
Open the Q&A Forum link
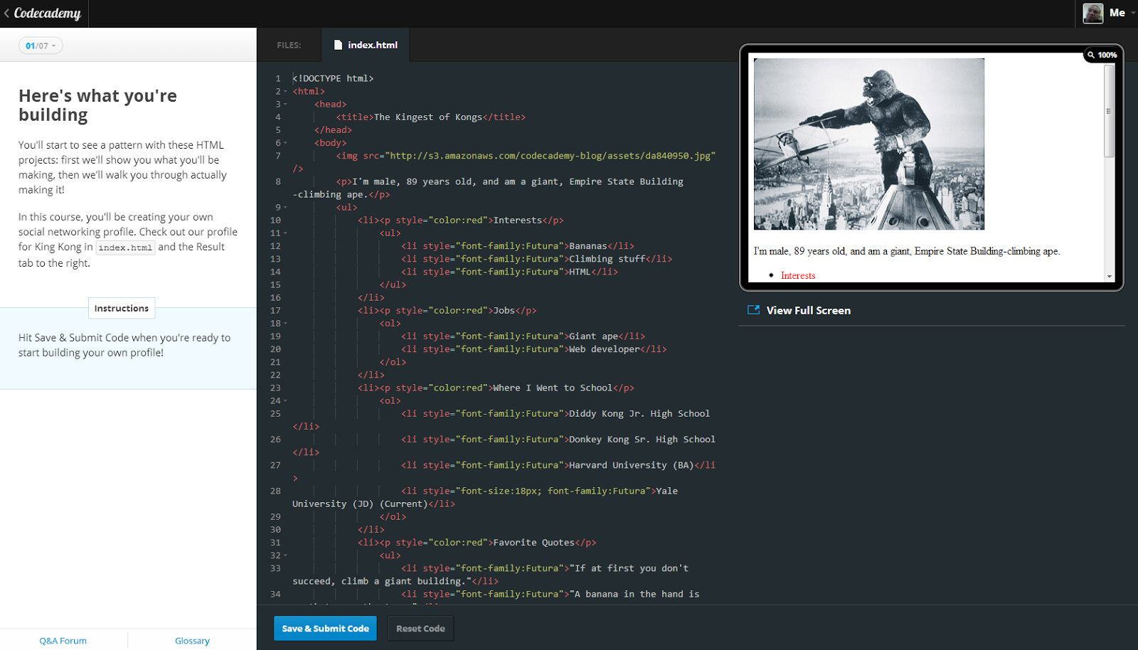click(x=64, y=640)
